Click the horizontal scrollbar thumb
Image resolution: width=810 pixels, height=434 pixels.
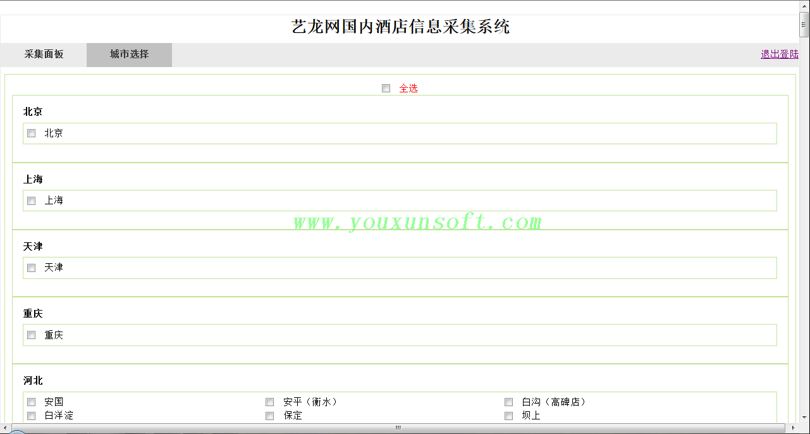click(398, 428)
